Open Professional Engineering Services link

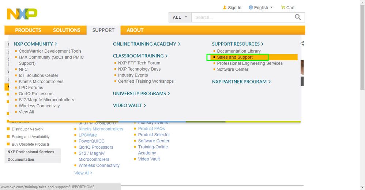coord(250,63)
